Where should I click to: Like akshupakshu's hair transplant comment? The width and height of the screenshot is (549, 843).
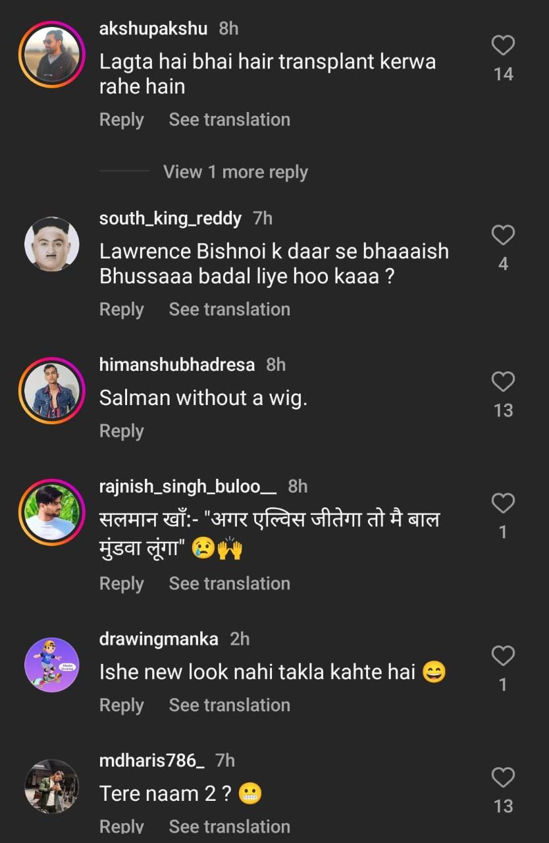point(503,45)
